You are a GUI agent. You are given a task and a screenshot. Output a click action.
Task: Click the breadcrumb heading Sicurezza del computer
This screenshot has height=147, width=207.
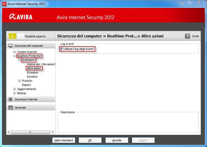tap(80, 36)
